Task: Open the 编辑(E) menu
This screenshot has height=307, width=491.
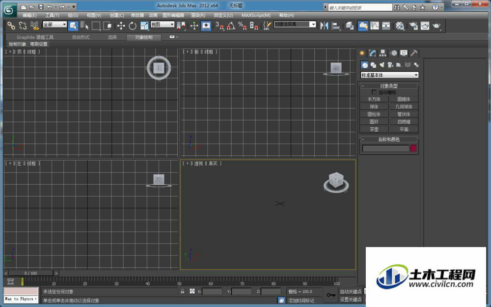Action: pyautogui.click(x=29, y=15)
